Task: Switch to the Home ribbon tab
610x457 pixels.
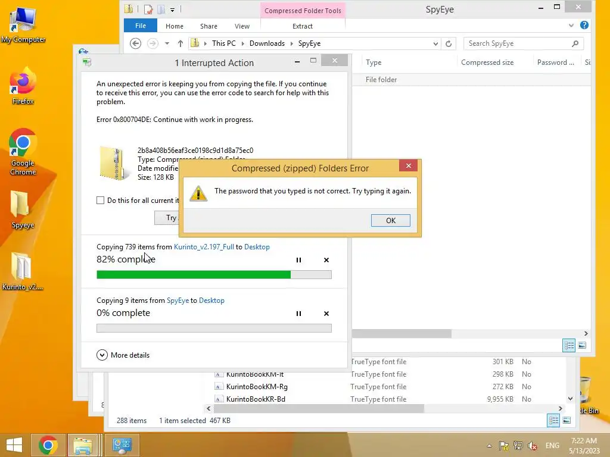Action: tap(175, 26)
